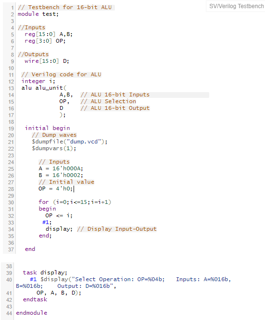The width and height of the screenshot is (265, 320).
Task: Click 'initial begin' on line 19
Action: pyautogui.click(x=47, y=128)
